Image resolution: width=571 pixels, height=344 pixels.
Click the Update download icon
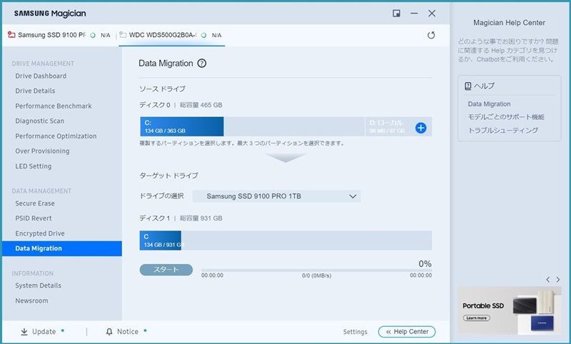click(x=24, y=332)
